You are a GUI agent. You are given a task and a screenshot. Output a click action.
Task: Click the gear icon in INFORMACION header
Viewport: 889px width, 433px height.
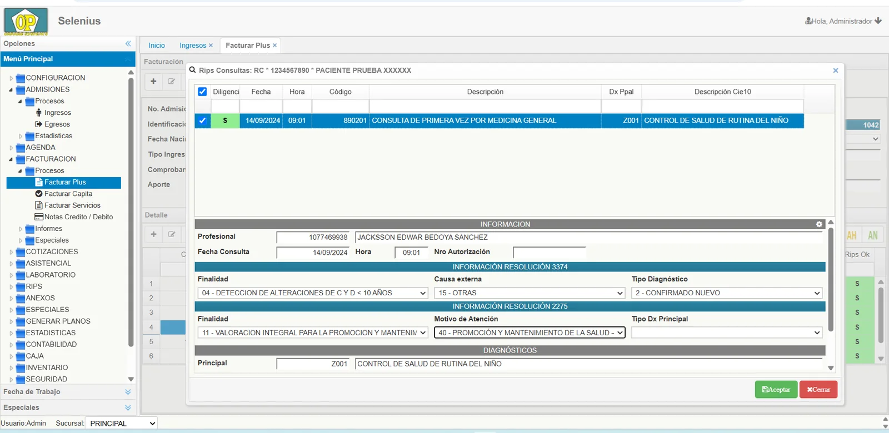coord(819,224)
